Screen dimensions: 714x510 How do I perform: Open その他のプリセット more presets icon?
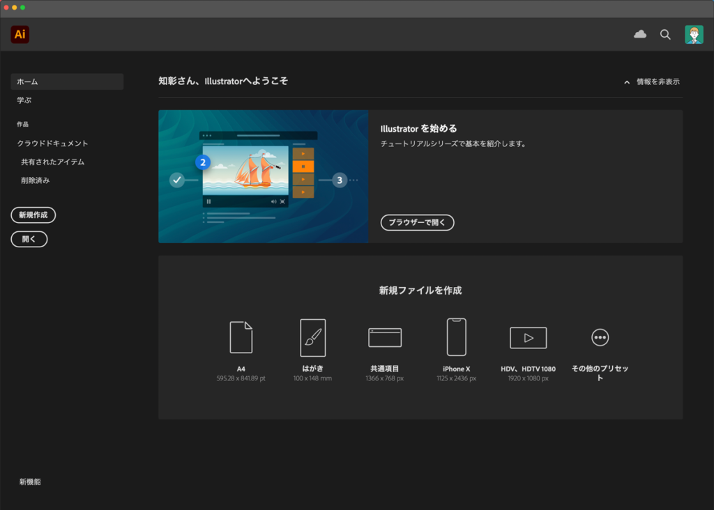pos(600,338)
